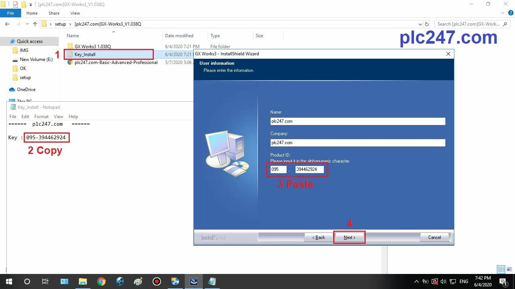The image size is (515, 289).
Task: Open disc installer icon on taskbar
Action: (175, 281)
